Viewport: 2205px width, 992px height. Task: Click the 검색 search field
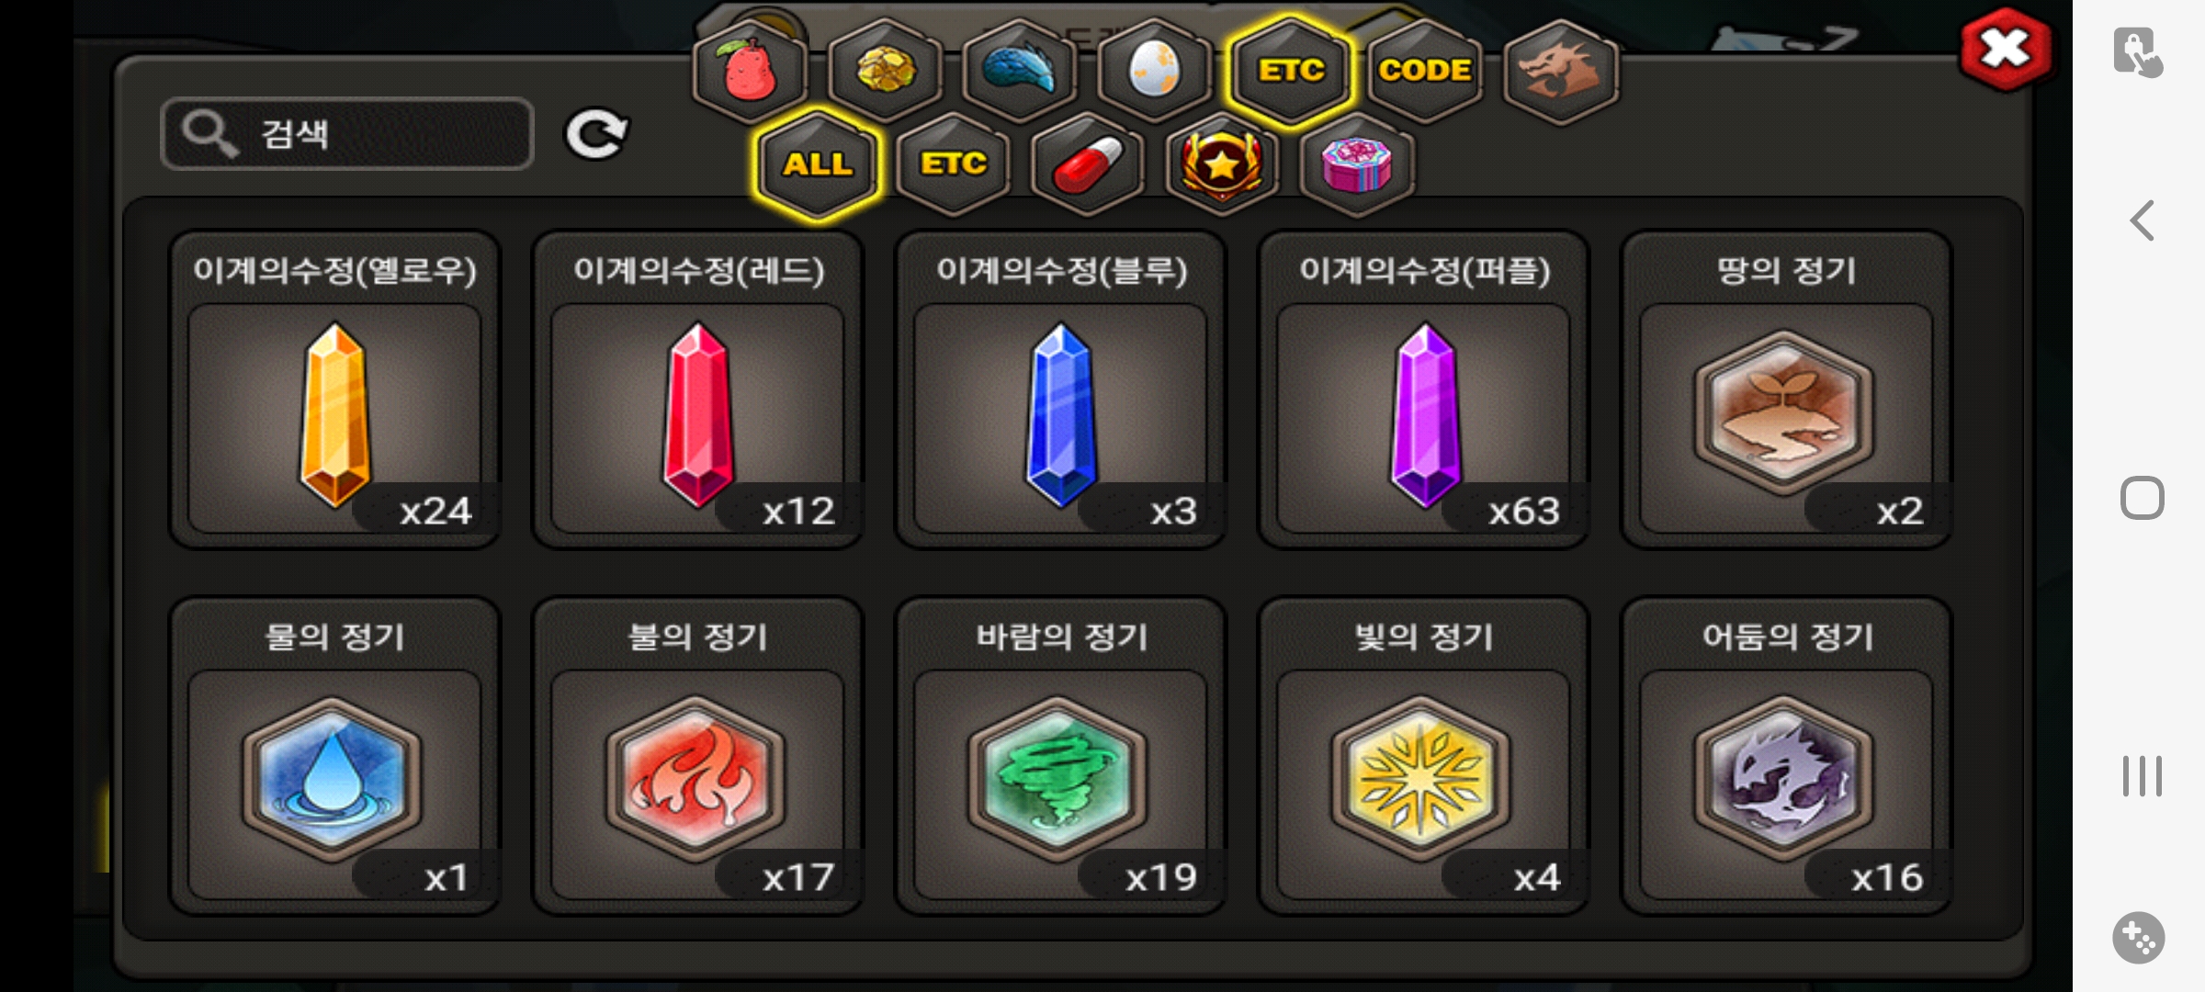coord(347,133)
